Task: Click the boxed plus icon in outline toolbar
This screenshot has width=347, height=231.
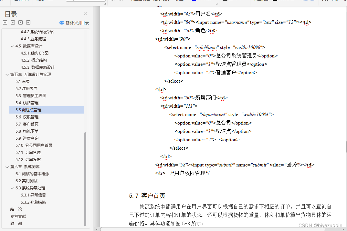Action: (21, 23)
